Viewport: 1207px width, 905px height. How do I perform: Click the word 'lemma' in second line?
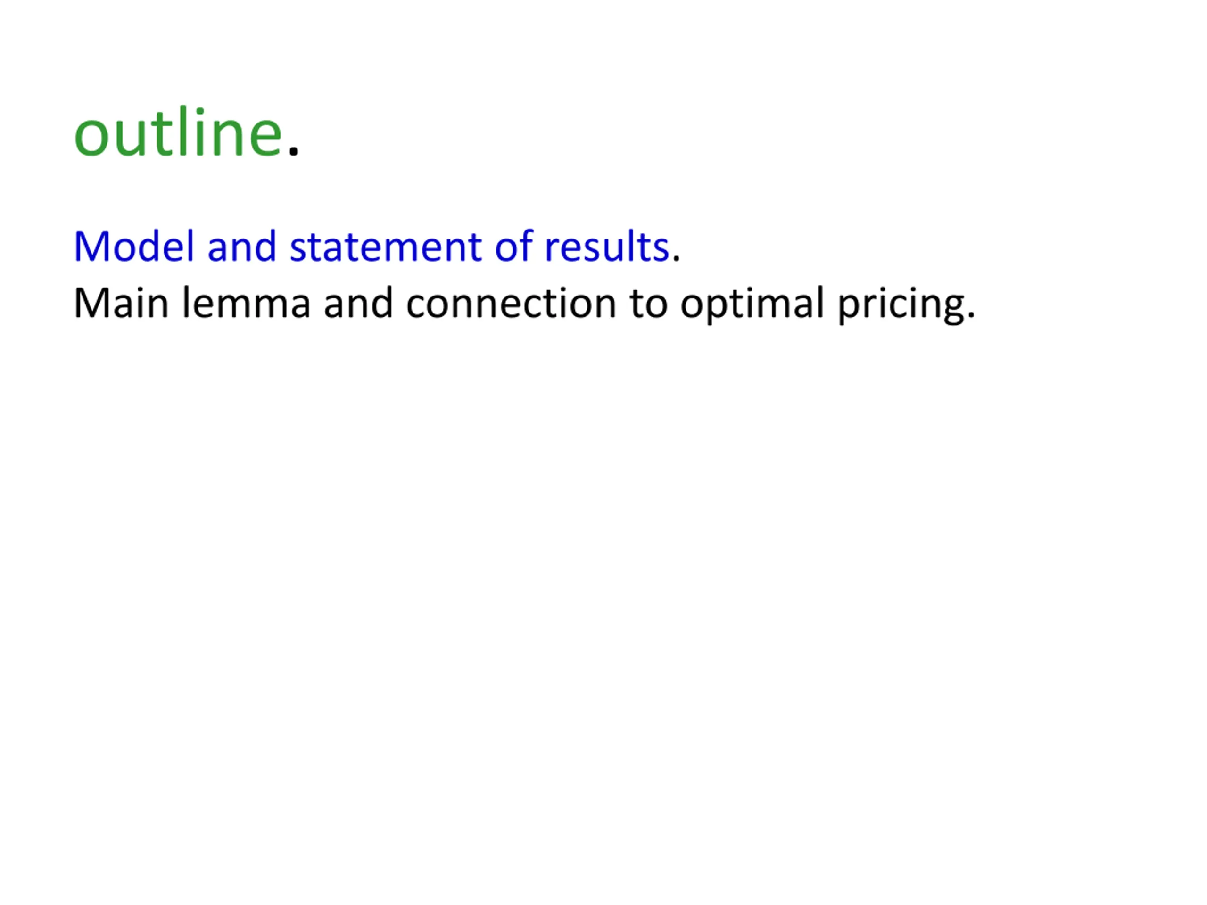246,303
